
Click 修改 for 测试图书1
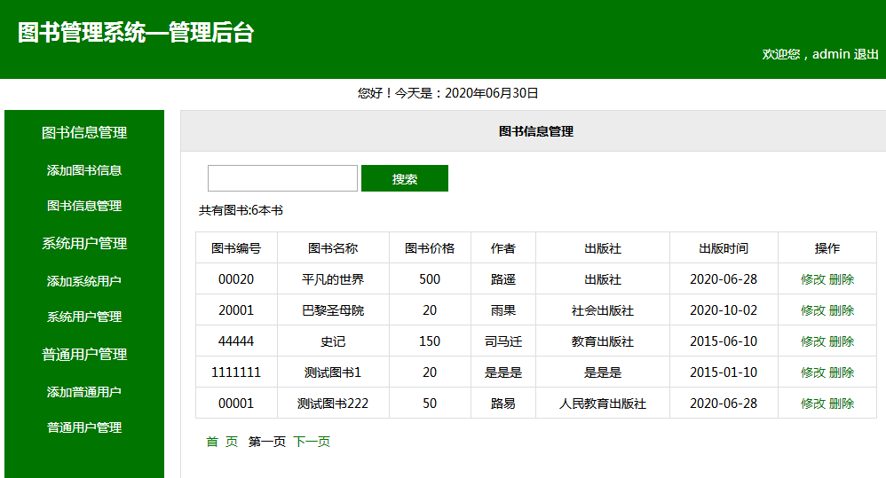(813, 372)
